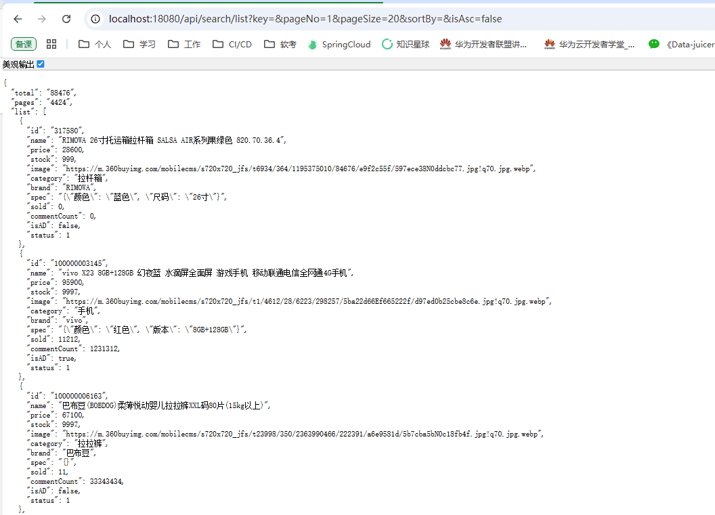Go back to the previous page

click(17, 19)
